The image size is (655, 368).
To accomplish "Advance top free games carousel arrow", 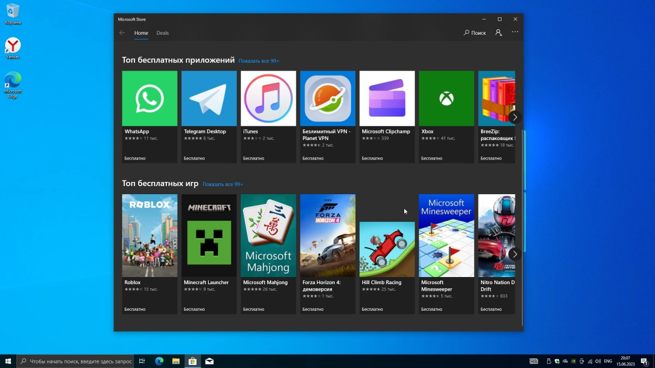I will (515, 254).
